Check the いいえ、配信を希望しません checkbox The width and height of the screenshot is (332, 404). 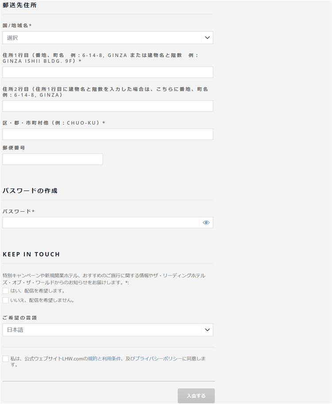point(6,300)
